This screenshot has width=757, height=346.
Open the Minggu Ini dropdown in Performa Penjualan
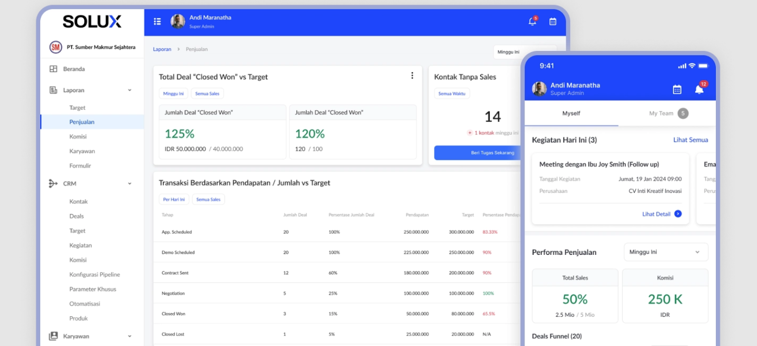point(666,252)
